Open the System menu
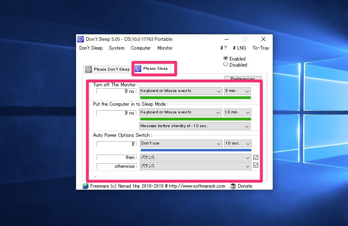The image size is (348, 226). pyautogui.click(x=117, y=48)
